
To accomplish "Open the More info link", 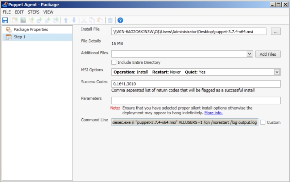I will (x=213, y=113).
